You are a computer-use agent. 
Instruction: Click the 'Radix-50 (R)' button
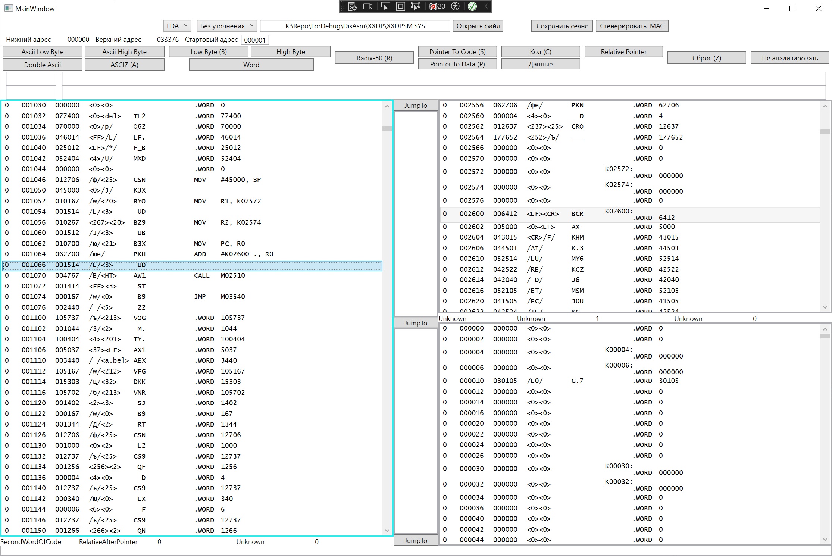[374, 58]
